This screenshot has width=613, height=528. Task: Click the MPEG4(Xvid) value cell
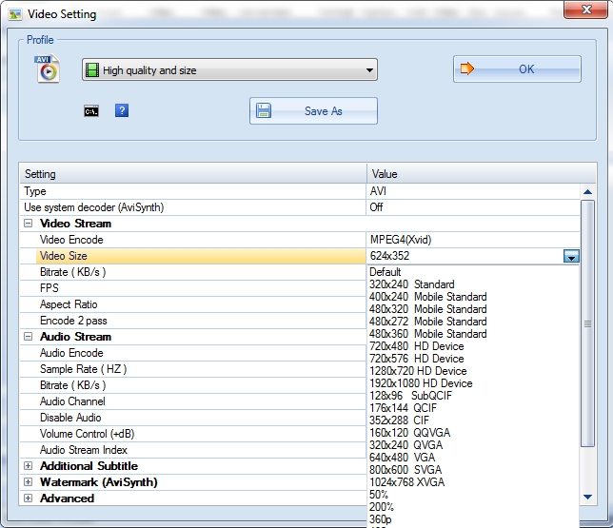click(x=473, y=240)
